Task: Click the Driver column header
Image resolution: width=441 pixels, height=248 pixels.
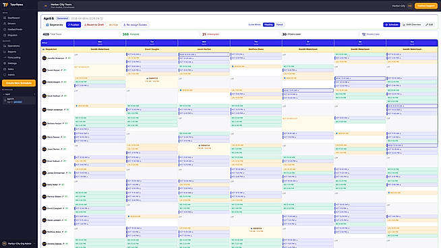Action: (x=57, y=42)
